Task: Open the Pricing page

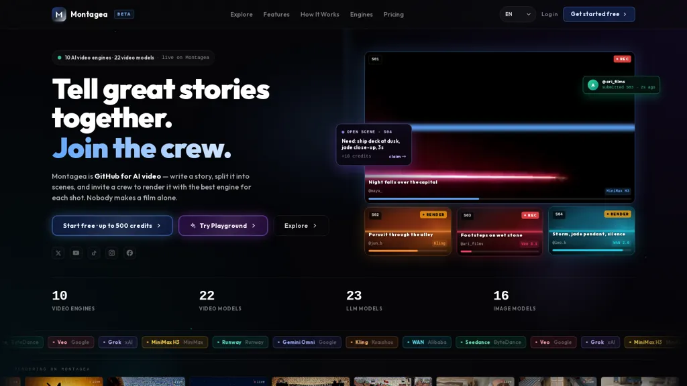Action: pos(393,15)
